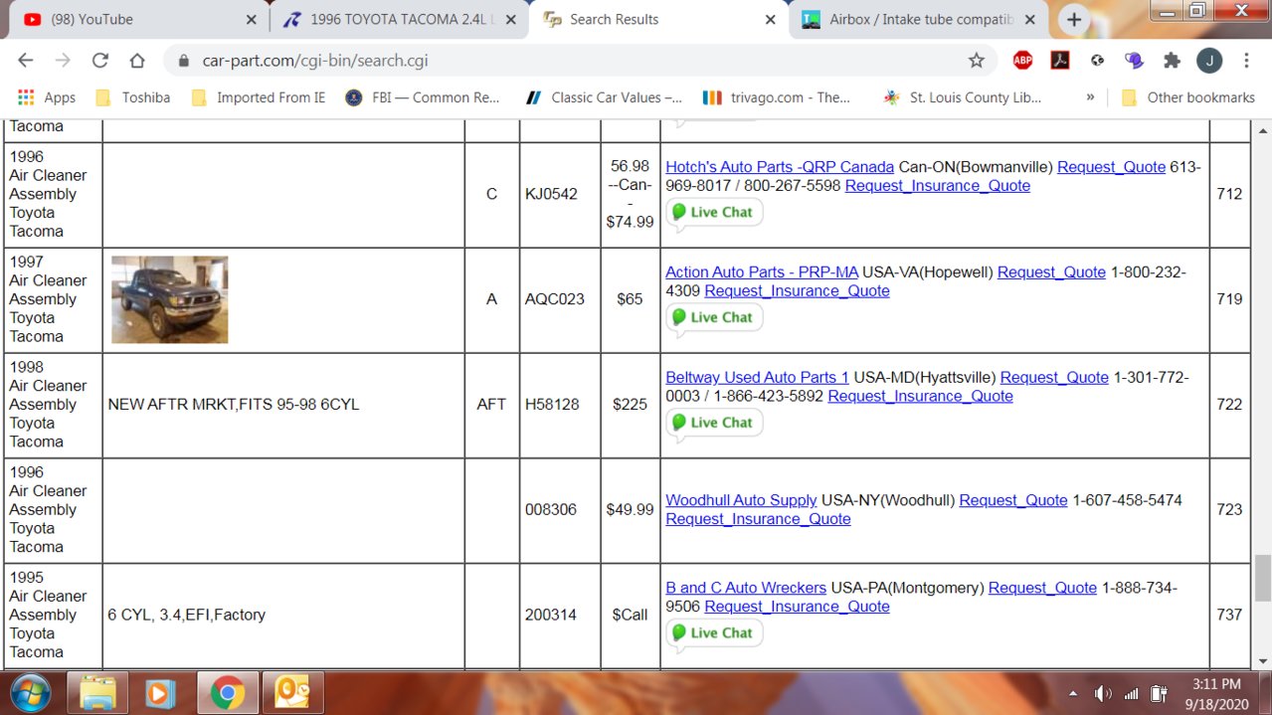The width and height of the screenshot is (1272, 715).
Task: View the 1997 Tacoma truck photo
Action: 169,299
